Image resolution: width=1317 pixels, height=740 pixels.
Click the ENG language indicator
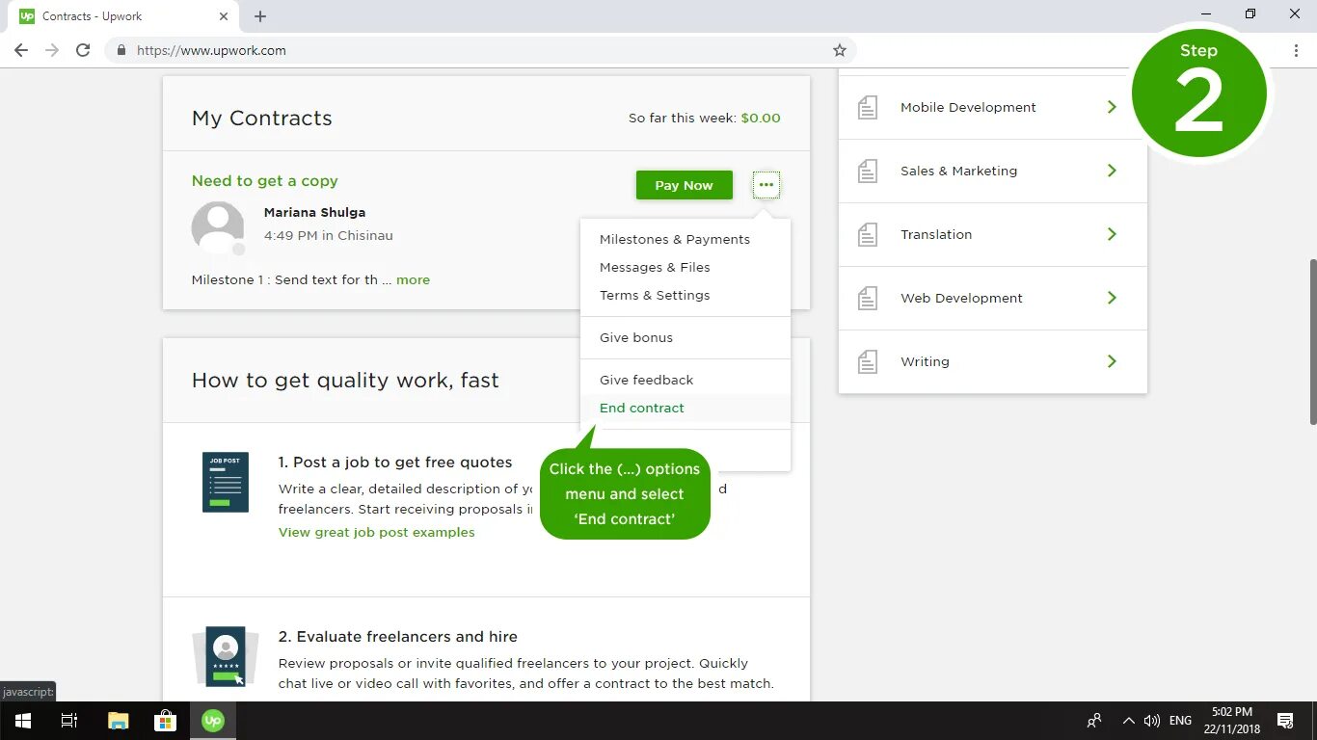pyautogui.click(x=1180, y=721)
